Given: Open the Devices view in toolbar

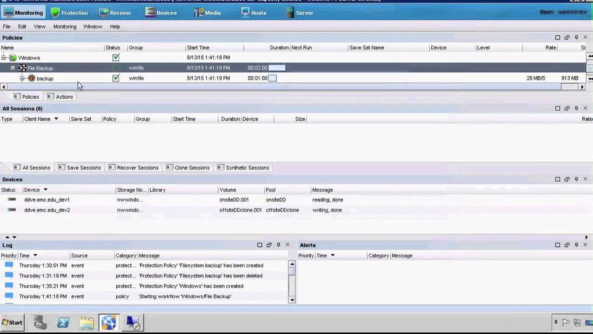Looking at the screenshot, I should 161,12.
